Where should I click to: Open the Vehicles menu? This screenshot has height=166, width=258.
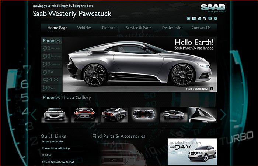click(x=84, y=28)
